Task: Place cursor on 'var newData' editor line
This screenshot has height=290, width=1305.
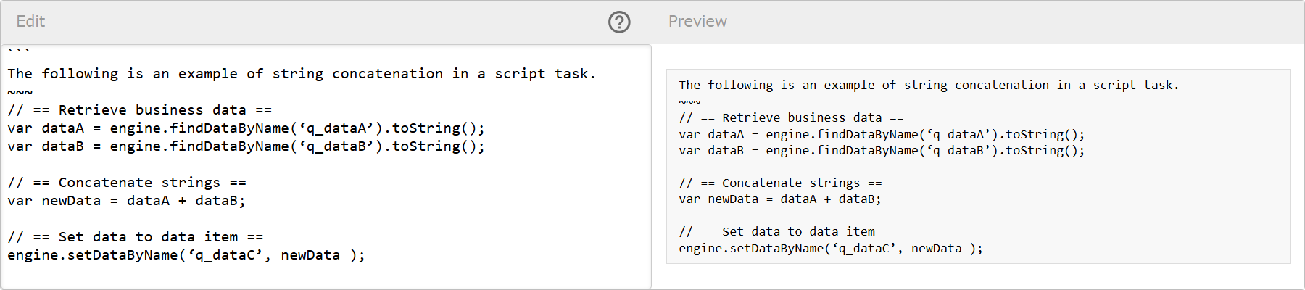Action: (127, 201)
